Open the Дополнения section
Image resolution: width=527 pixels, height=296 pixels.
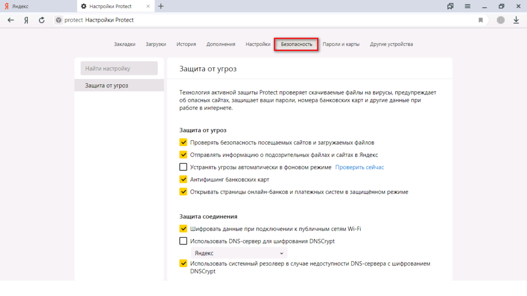pyautogui.click(x=221, y=44)
